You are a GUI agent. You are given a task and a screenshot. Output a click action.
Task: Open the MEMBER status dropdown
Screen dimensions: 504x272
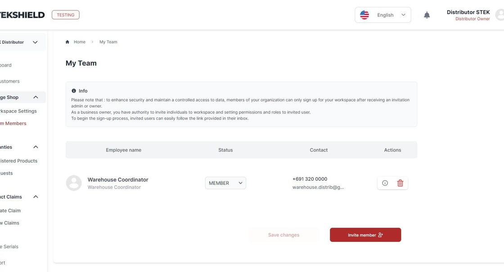coord(225,183)
